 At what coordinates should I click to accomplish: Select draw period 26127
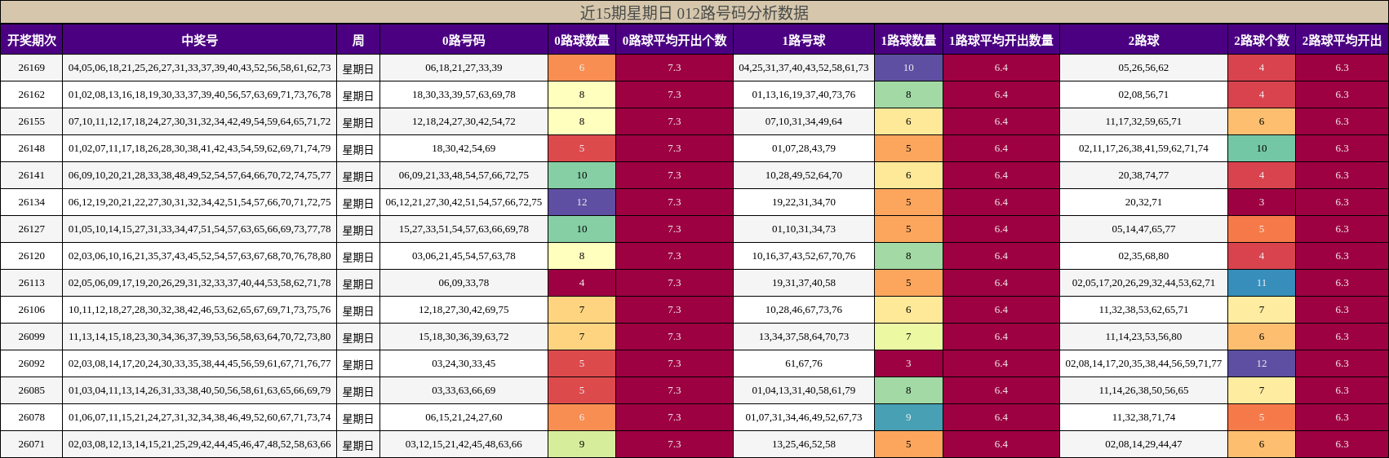(x=32, y=229)
